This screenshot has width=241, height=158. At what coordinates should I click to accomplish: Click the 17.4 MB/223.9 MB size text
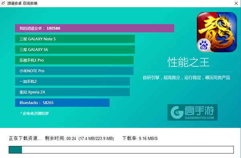point(96,139)
